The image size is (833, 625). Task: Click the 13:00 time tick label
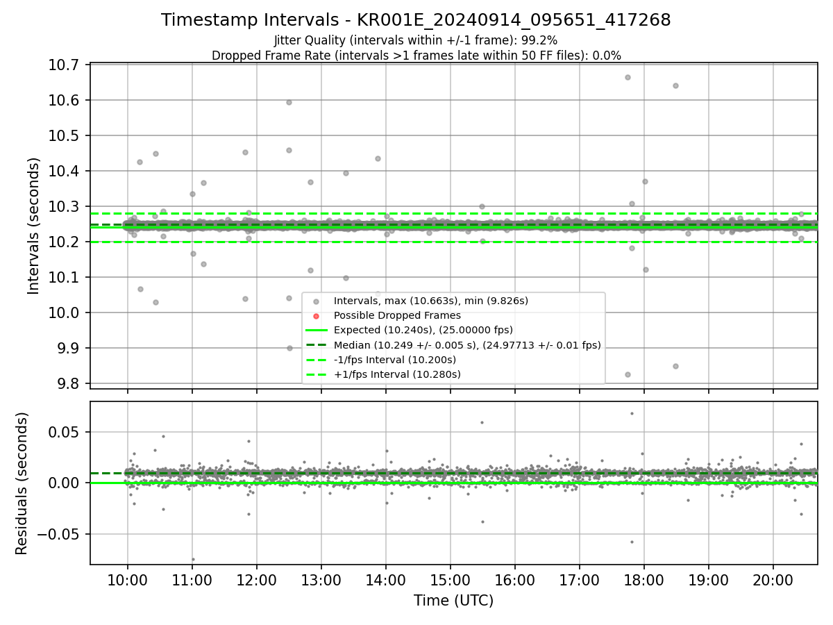(x=321, y=579)
